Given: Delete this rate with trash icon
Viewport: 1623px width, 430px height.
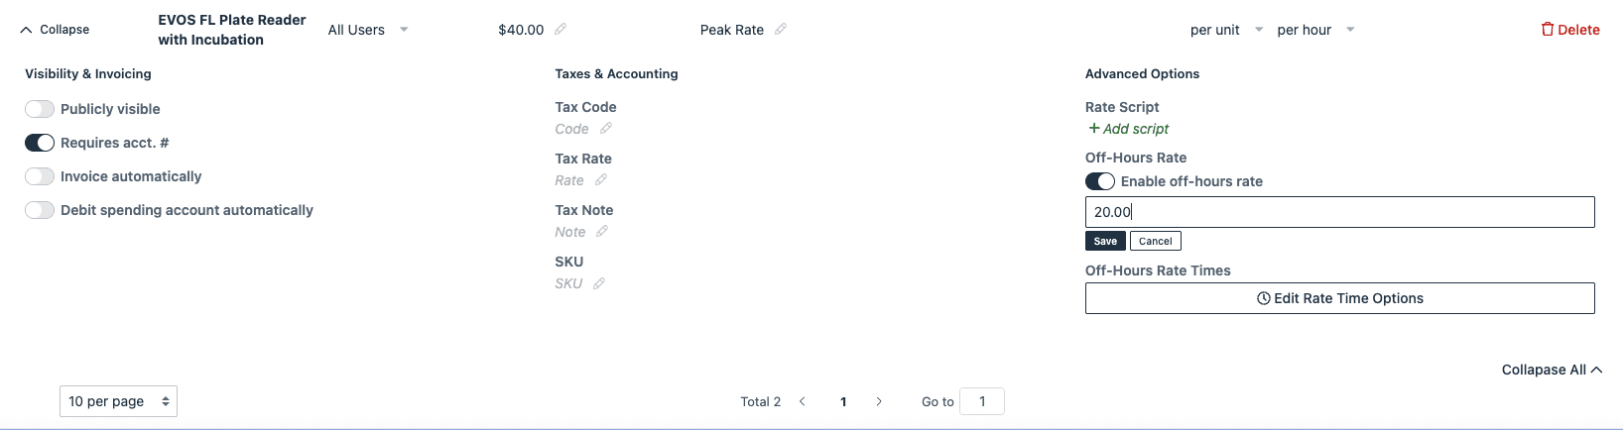Looking at the screenshot, I should pyautogui.click(x=1569, y=30).
